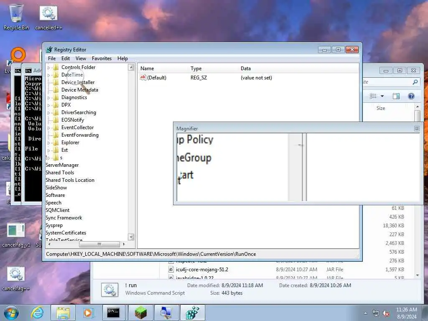The width and height of the screenshot is (428, 321).
Task: Expand the DriverSearching registry key
Action: point(48,113)
